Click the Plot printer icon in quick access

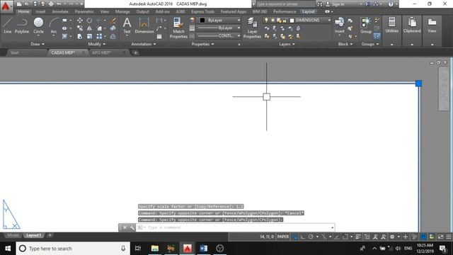[51, 4]
